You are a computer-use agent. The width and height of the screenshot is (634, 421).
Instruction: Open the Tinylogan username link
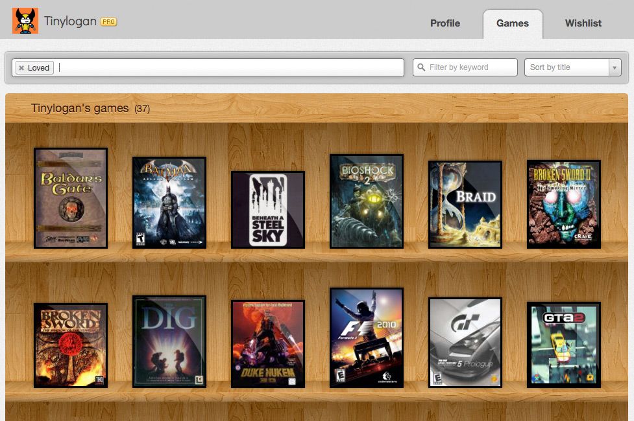click(70, 21)
